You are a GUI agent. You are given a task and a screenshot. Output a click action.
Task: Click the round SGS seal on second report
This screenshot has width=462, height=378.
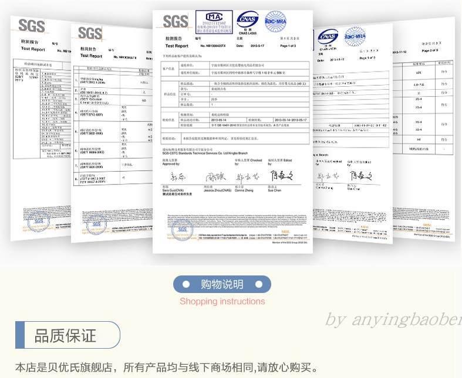tap(97, 224)
